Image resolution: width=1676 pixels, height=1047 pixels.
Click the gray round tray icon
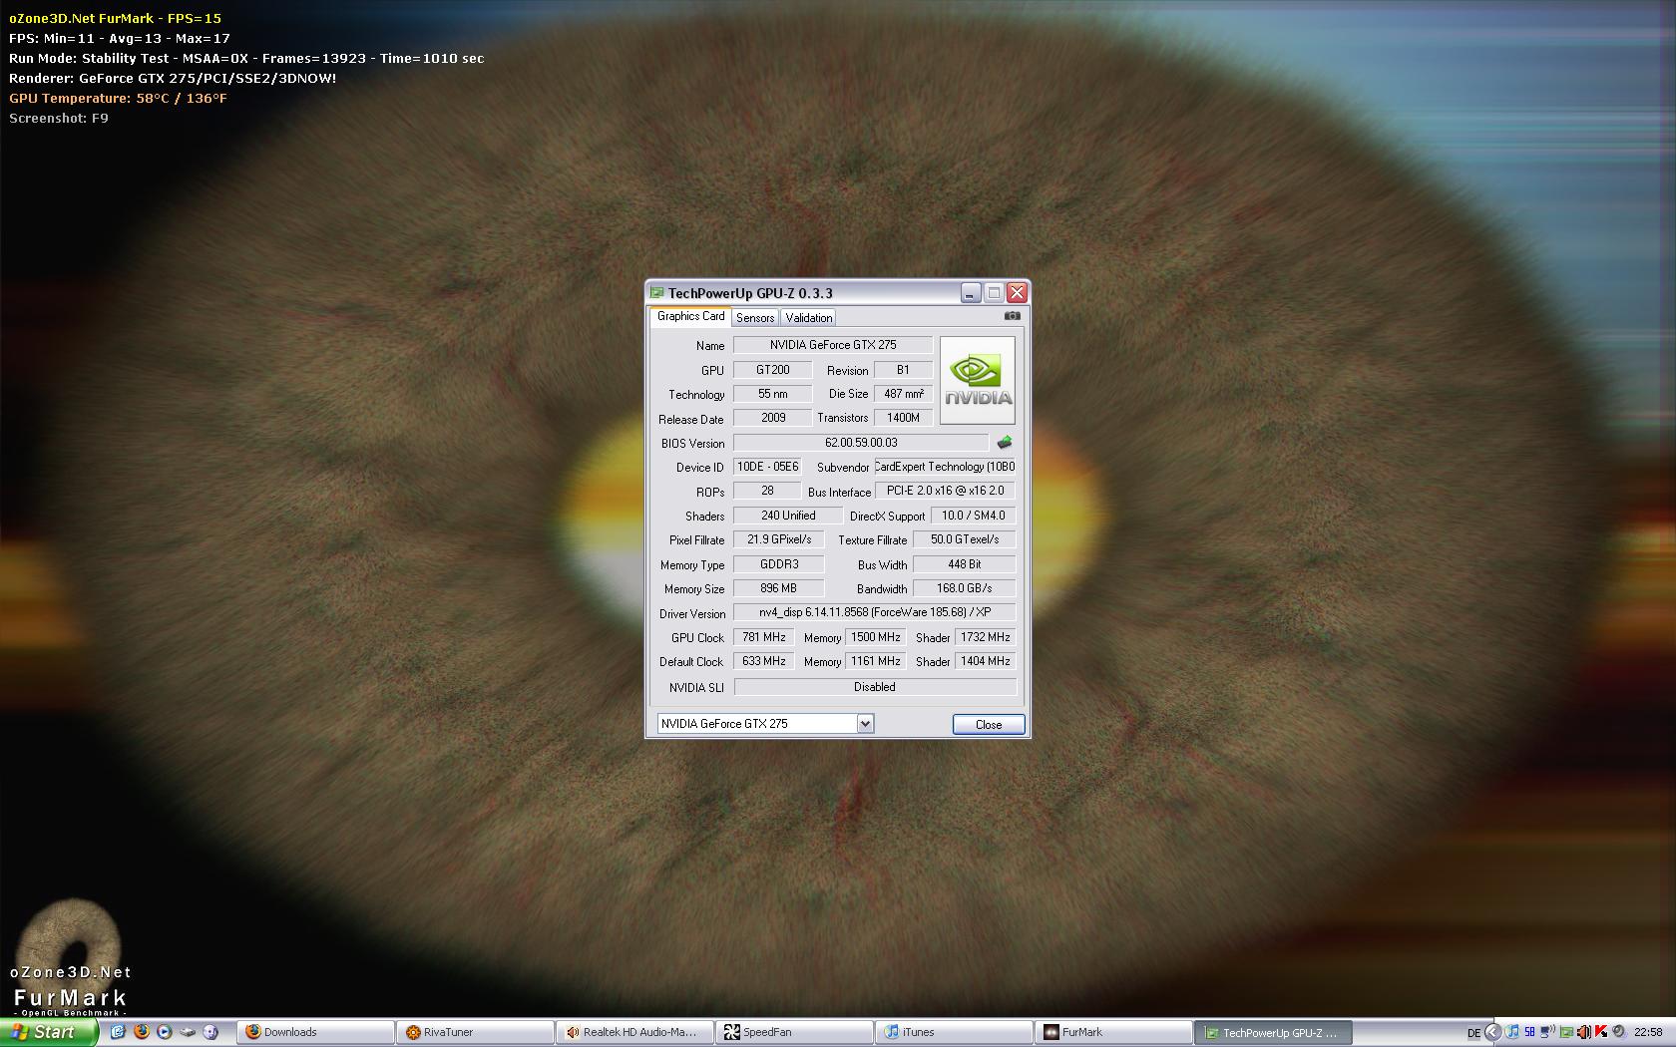(1619, 1032)
